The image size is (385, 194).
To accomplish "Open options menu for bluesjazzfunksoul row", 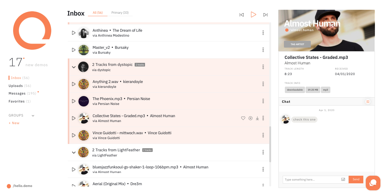I will click(x=263, y=169).
